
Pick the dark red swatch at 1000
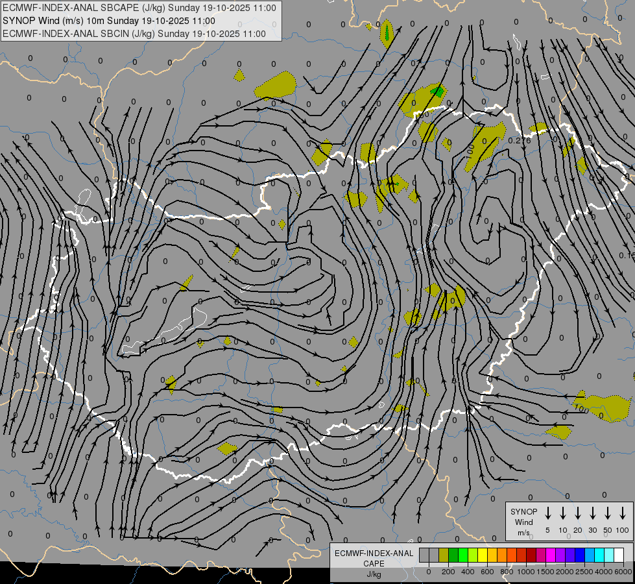[531, 555]
